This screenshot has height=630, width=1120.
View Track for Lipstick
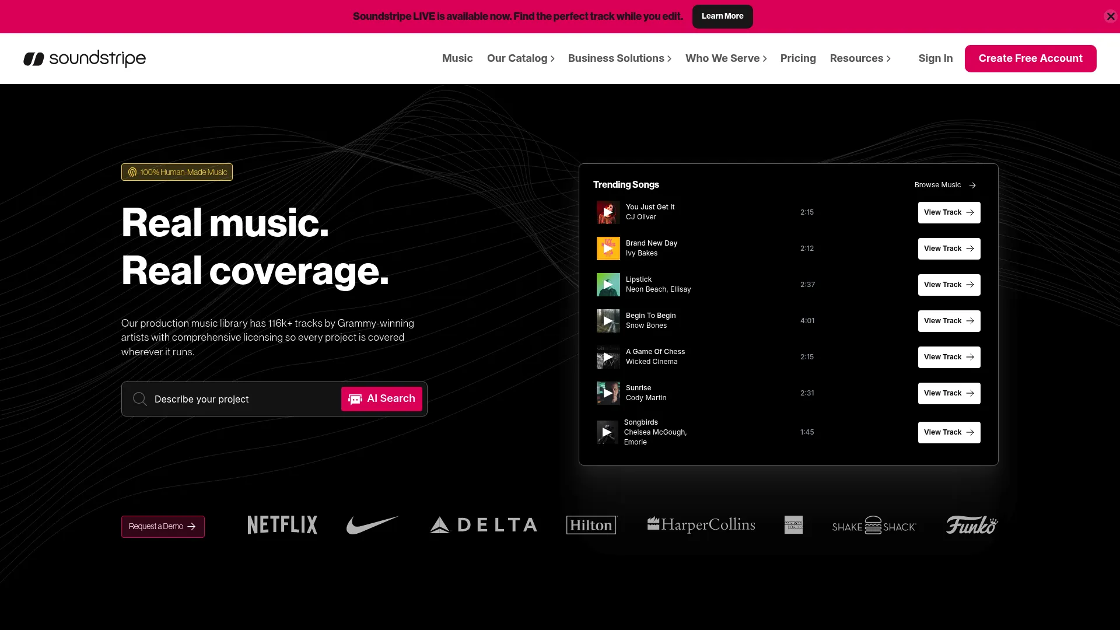(x=949, y=285)
